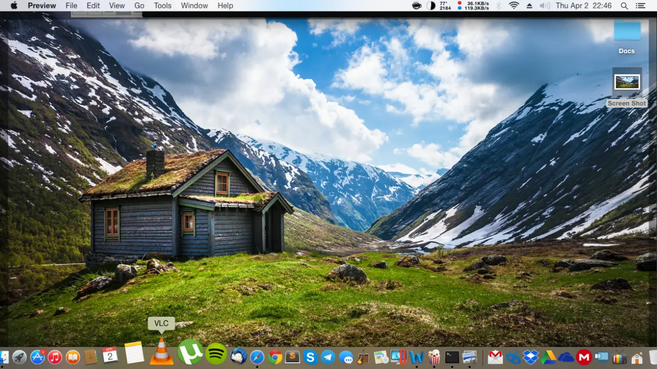Open Terminal from the Dock
Screen dimensions: 657x369
(452, 357)
